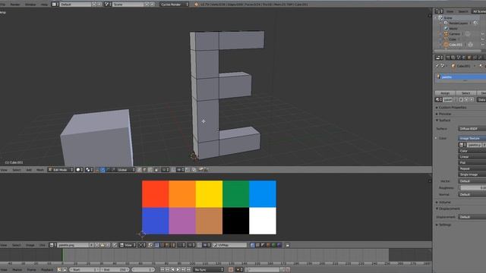Choose the white palette color square

tap(263, 221)
